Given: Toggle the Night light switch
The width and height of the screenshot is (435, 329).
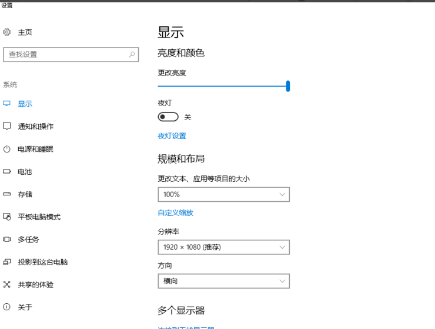Looking at the screenshot, I should coord(168,117).
